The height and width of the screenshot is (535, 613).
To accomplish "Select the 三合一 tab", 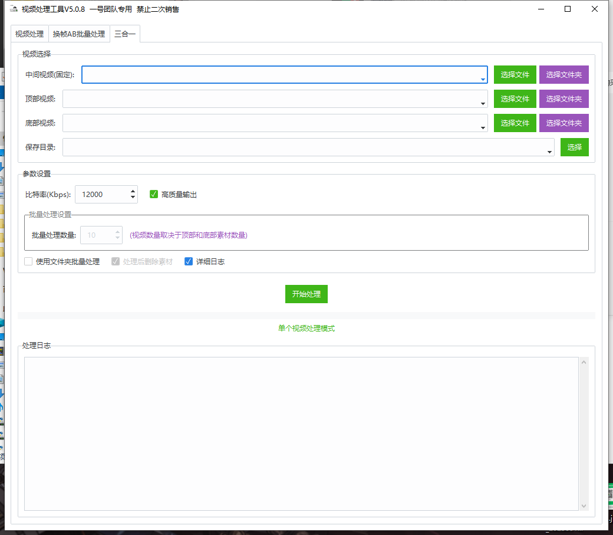I will coord(125,34).
